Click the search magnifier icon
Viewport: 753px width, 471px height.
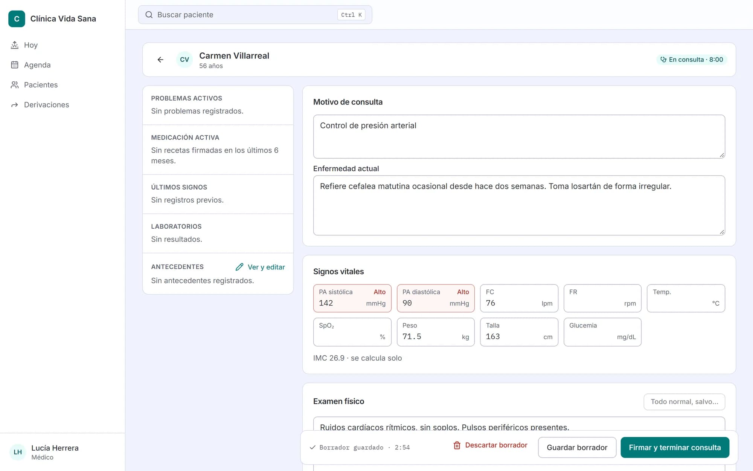pyautogui.click(x=149, y=15)
